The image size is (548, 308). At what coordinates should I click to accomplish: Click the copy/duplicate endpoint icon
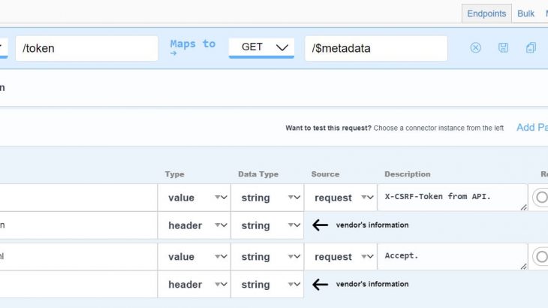[531, 47]
